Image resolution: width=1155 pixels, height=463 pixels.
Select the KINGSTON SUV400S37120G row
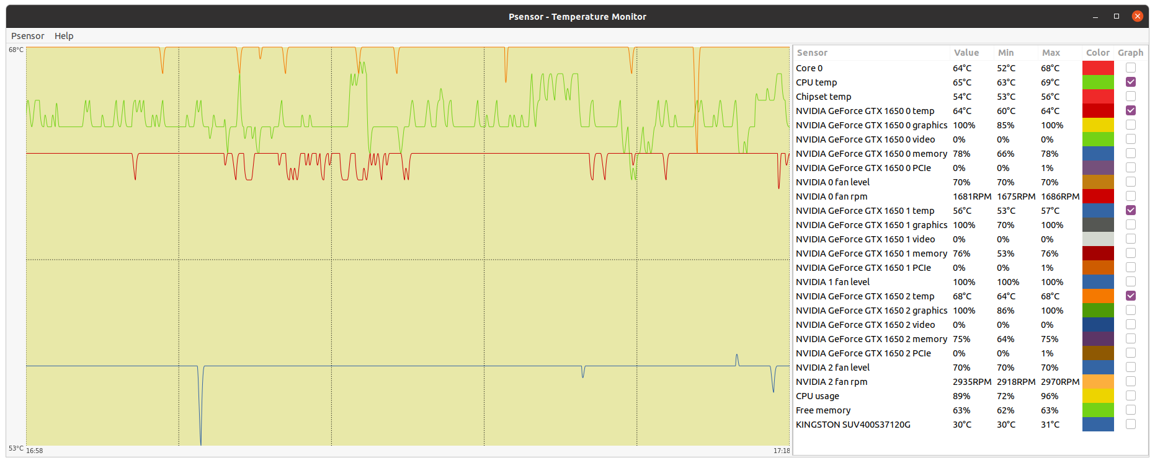click(x=853, y=425)
